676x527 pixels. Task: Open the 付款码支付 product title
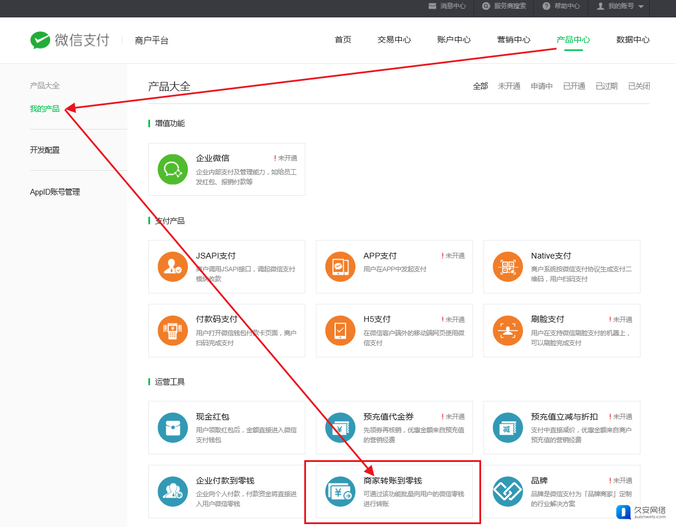pyautogui.click(x=216, y=319)
